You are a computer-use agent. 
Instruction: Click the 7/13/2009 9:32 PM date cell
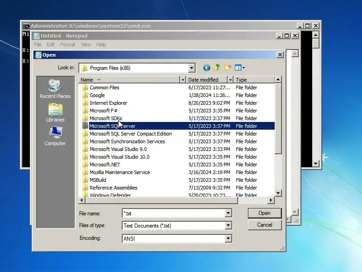click(210, 188)
